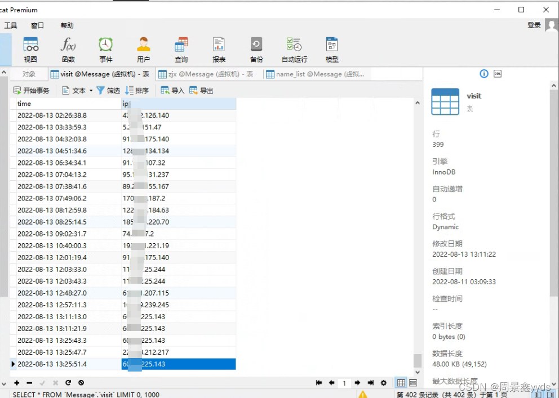Viewport: 559px width, 398px height.
Task: Click the user avatar icon
Action: [x=552, y=25]
